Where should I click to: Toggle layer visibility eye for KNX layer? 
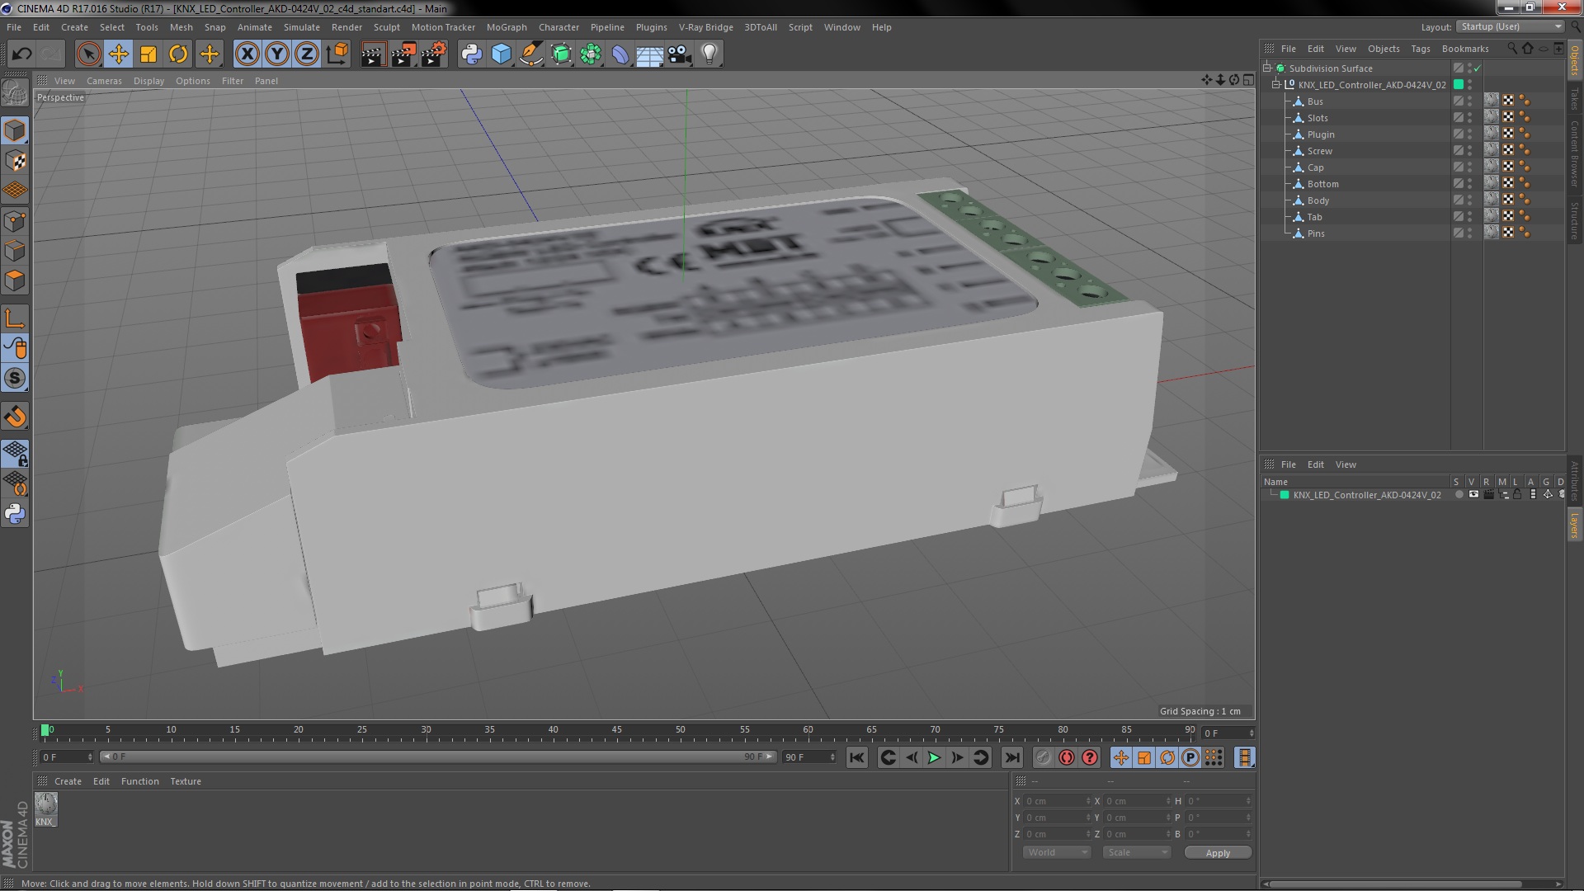(1473, 495)
